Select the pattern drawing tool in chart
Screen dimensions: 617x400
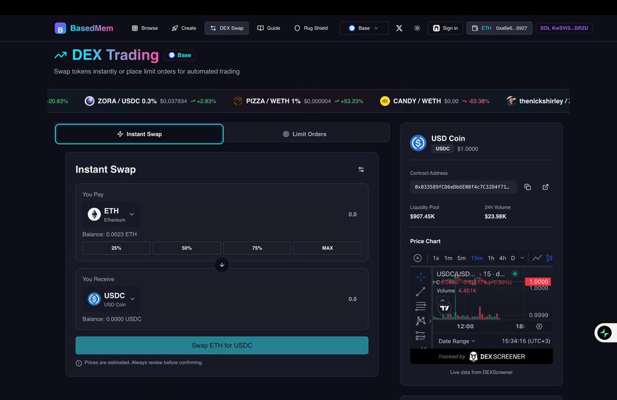click(421, 321)
